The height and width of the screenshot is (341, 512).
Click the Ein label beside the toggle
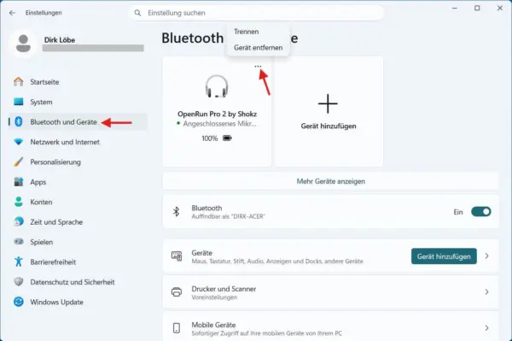click(458, 212)
